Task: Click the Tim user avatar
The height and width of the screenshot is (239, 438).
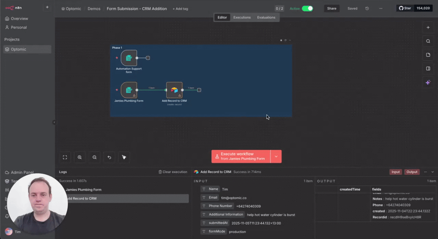Action: (x=9, y=232)
